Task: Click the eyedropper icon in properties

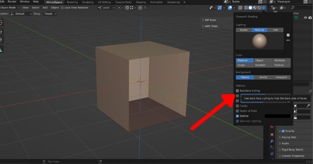Action: coord(308,106)
